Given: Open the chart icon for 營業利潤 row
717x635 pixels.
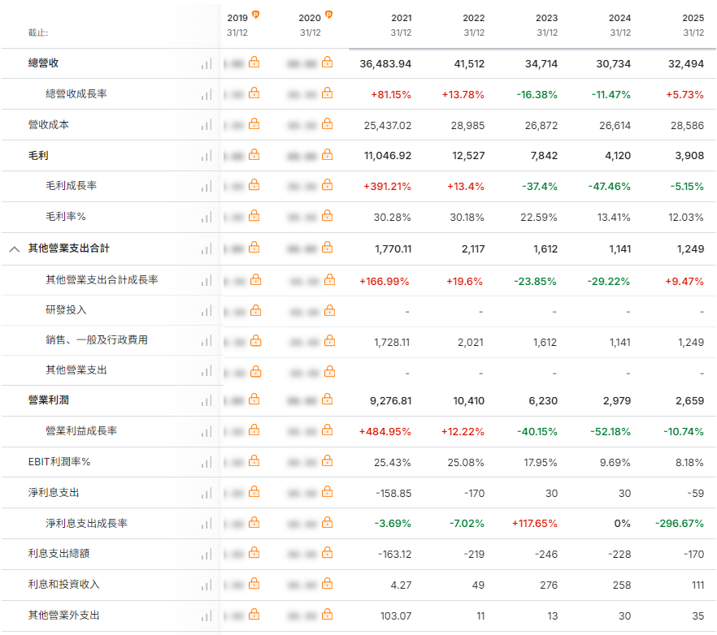Looking at the screenshot, I should [206, 400].
